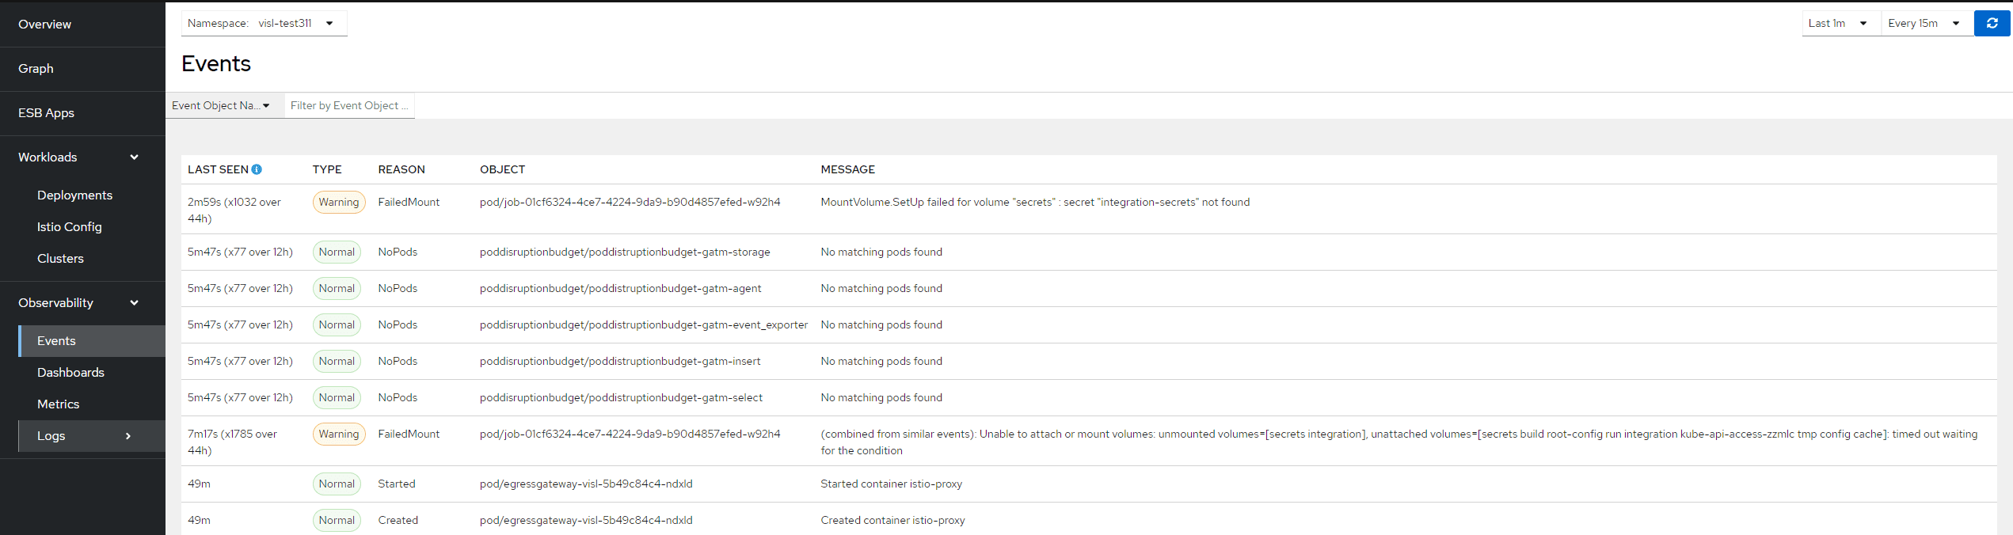Open the Every 15m refresh interval dropdown

pos(1924,24)
